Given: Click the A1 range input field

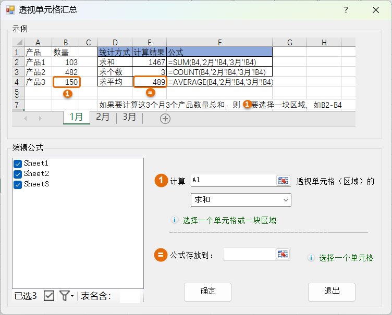Looking at the screenshot, I should click(x=232, y=181).
